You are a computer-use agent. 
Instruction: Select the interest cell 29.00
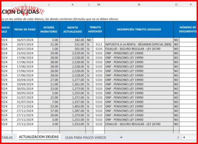click(49, 53)
